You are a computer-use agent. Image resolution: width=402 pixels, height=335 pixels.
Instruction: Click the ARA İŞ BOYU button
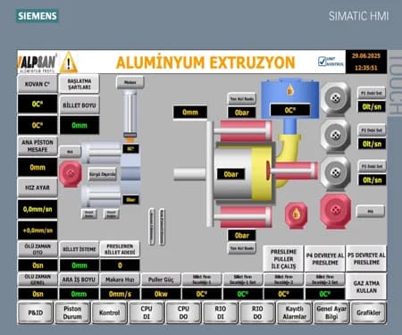point(79,280)
